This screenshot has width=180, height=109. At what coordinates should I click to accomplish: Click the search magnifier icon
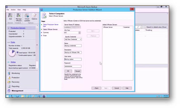coord(138,27)
